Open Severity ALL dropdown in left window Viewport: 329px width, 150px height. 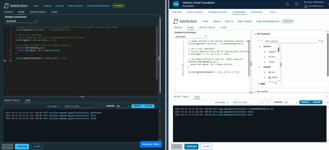pos(123,106)
